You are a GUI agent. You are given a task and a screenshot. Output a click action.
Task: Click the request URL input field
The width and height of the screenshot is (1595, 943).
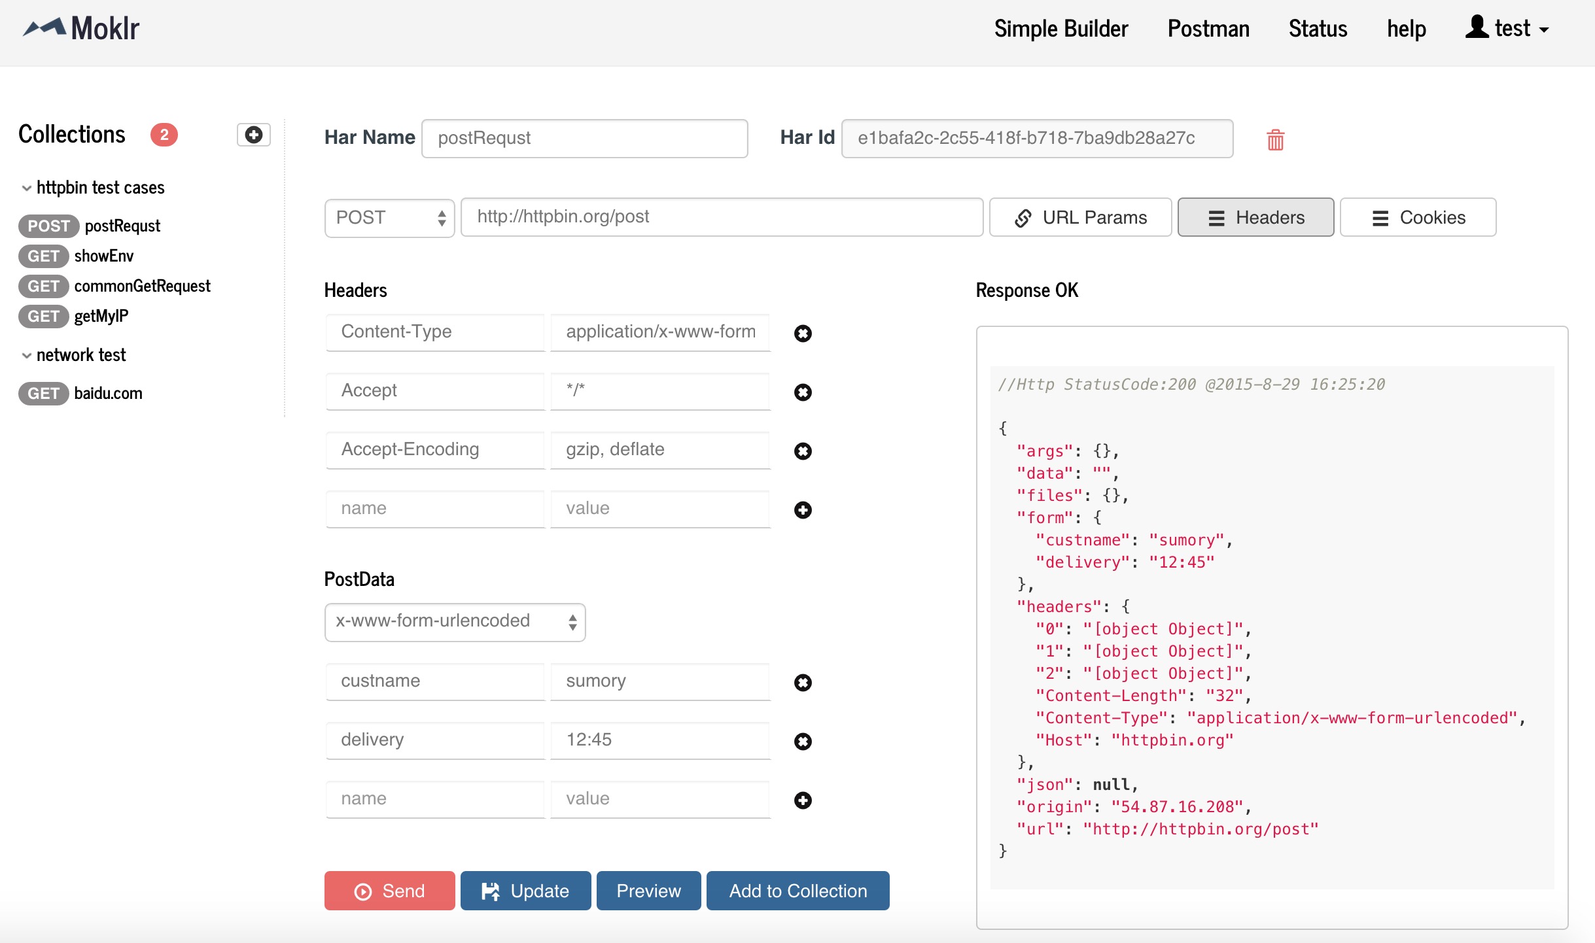coord(722,217)
